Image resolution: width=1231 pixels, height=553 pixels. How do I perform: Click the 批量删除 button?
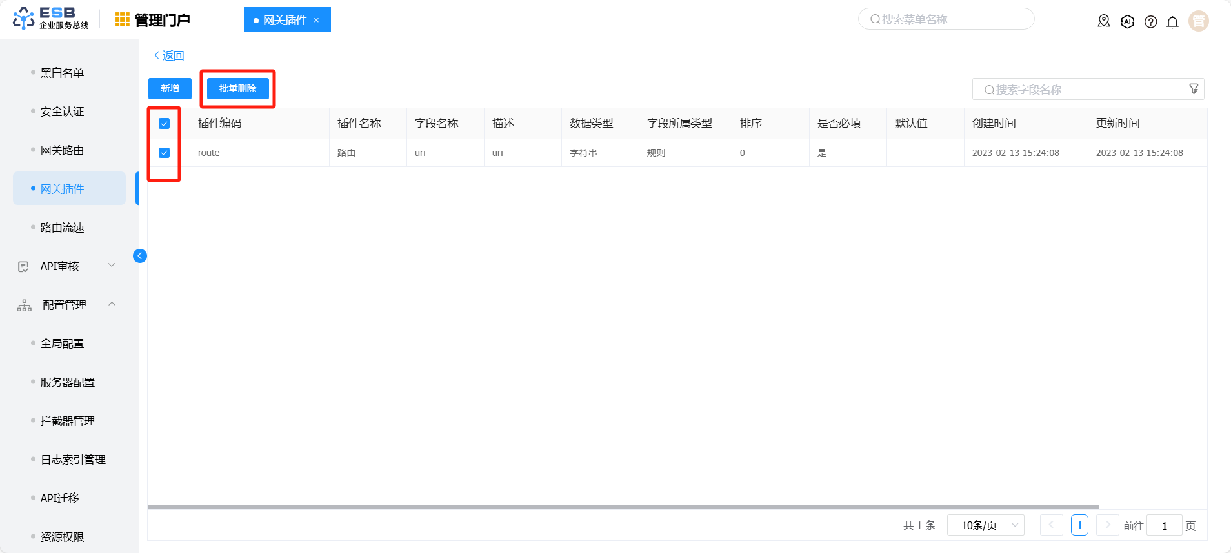coord(237,88)
